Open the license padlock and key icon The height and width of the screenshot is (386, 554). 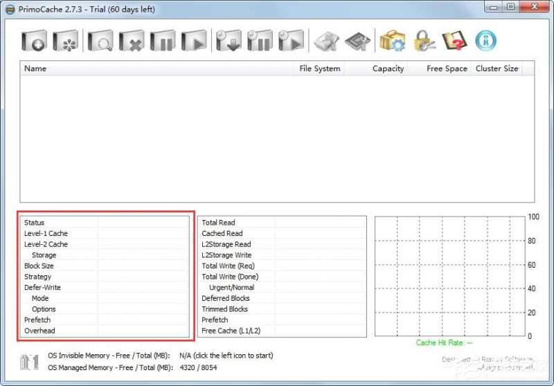424,40
